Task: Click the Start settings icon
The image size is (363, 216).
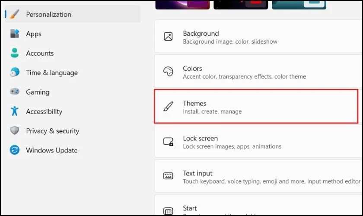Action: click(168, 211)
